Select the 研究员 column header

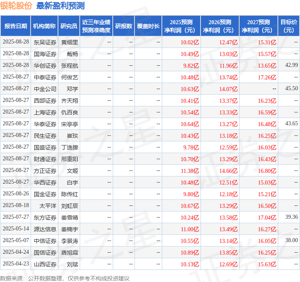point(69,26)
